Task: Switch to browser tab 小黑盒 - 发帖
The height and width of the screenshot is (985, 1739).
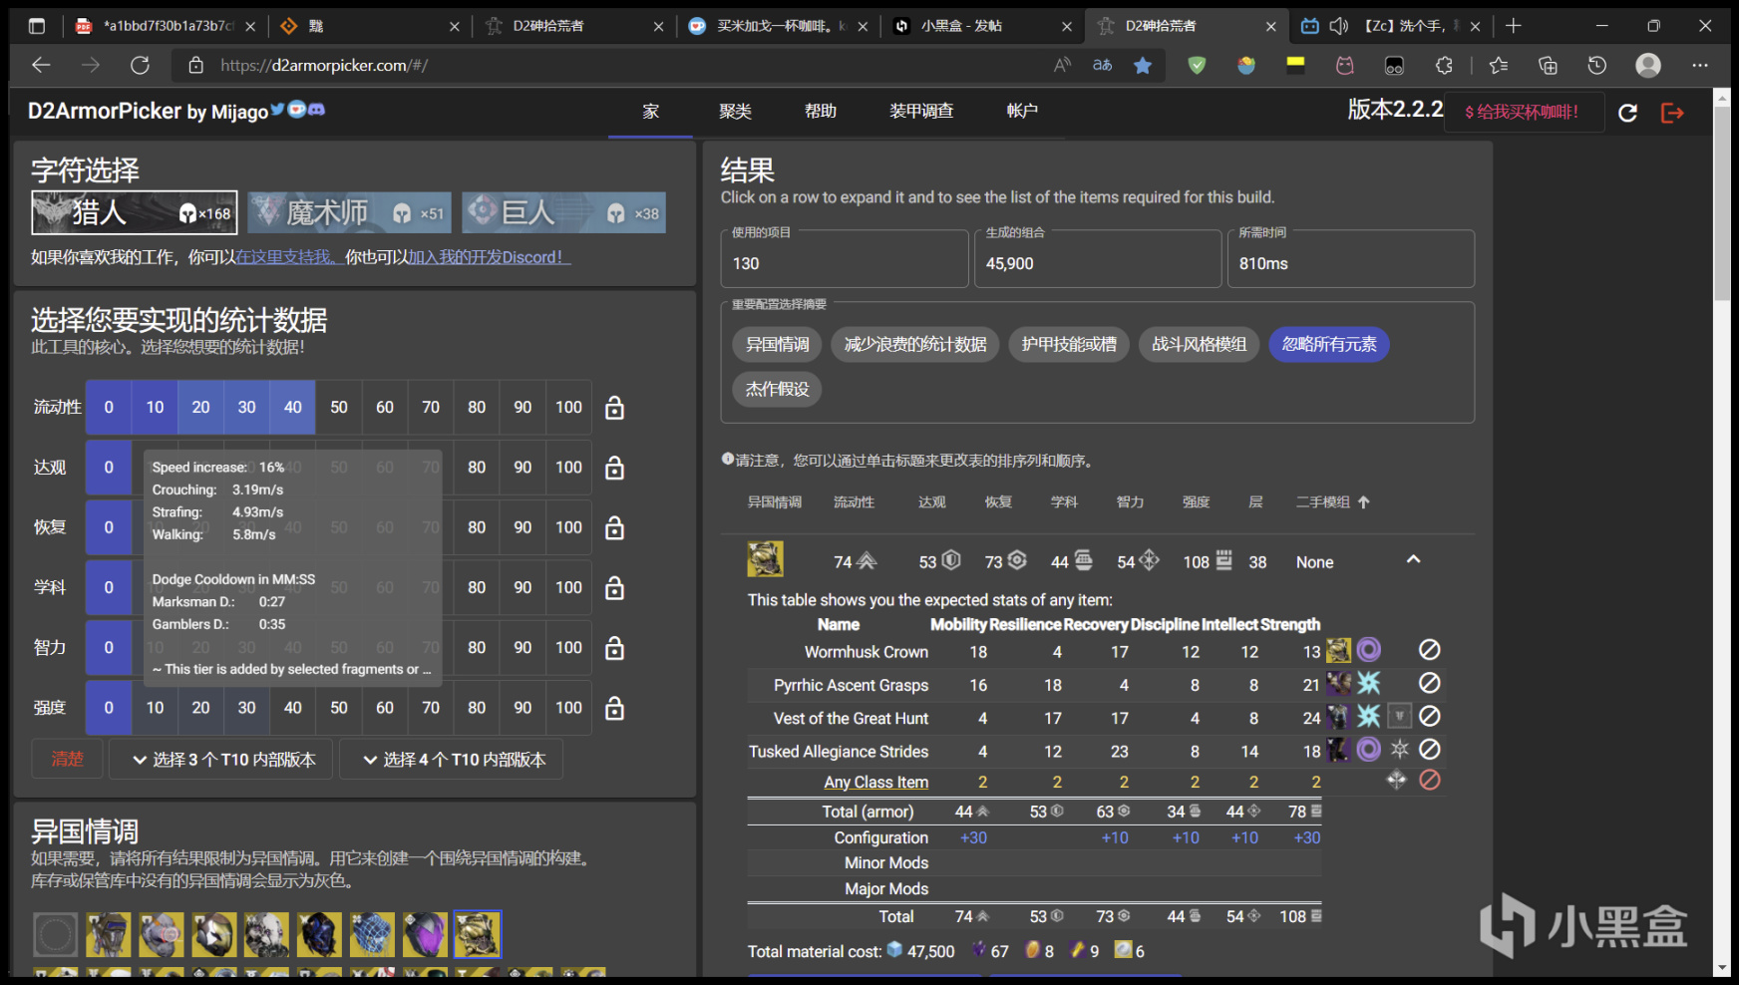Action: (x=982, y=26)
